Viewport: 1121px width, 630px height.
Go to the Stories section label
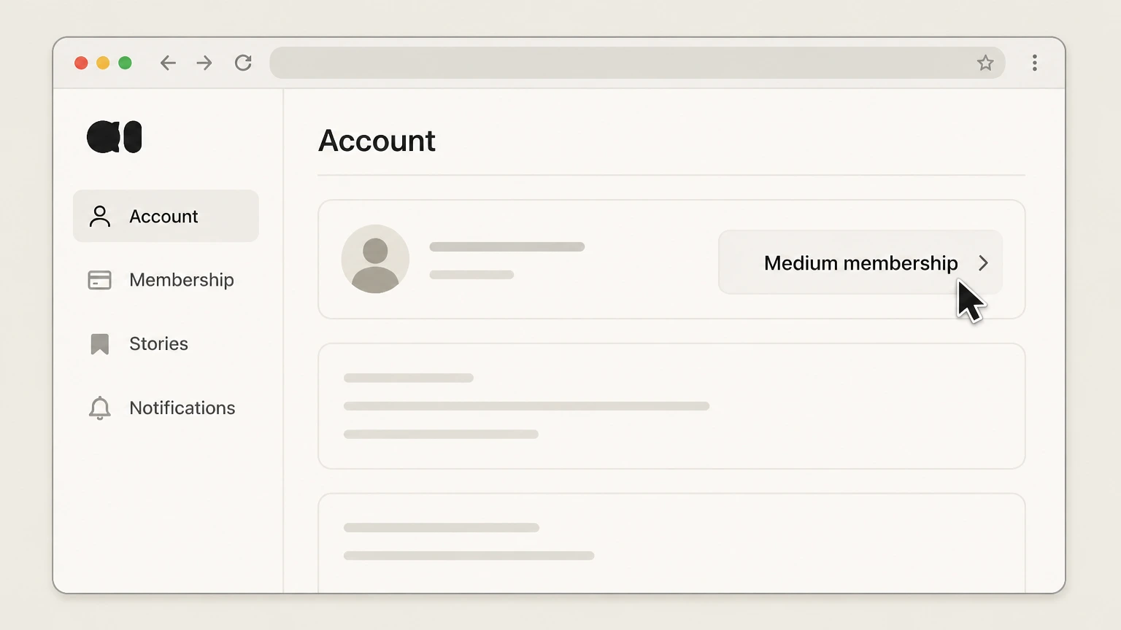point(158,343)
